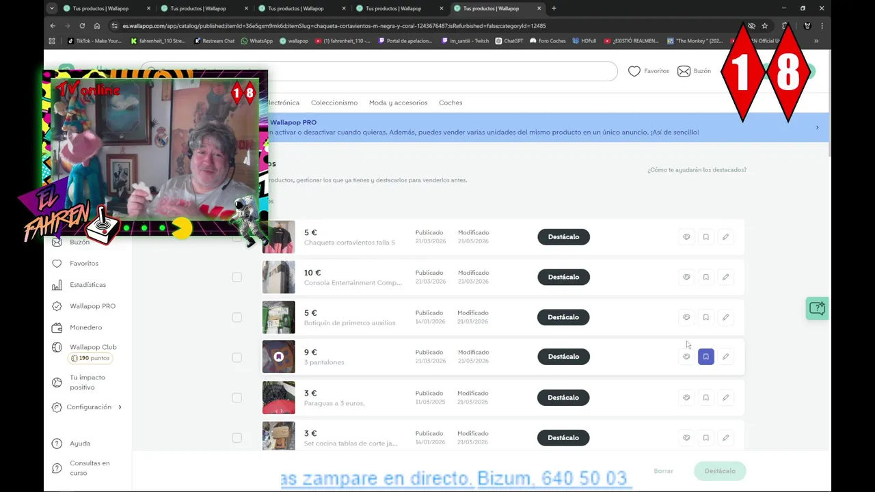Click the Borrar button in bottom bar
This screenshot has width=875, height=492.
tap(663, 471)
